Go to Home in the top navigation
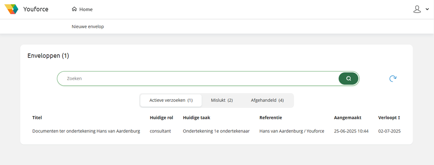This screenshot has width=434, height=165. point(82,10)
